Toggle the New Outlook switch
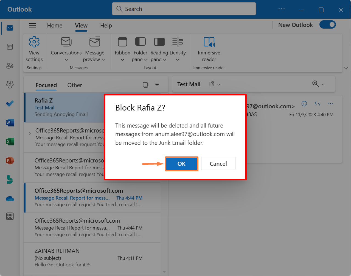This screenshot has height=276, width=351. (x=328, y=25)
